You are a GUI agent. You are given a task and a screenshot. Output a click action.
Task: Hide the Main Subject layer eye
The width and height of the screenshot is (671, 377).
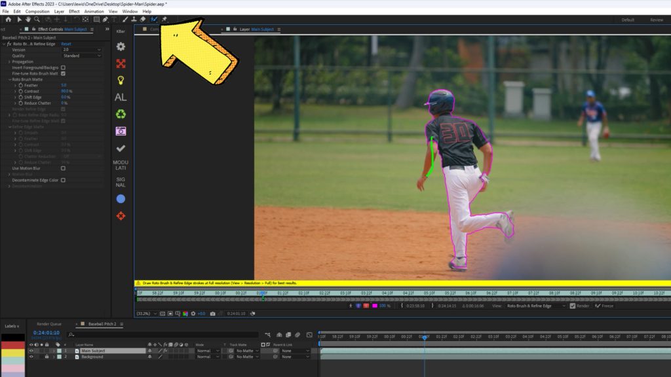click(x=31, y=351)
